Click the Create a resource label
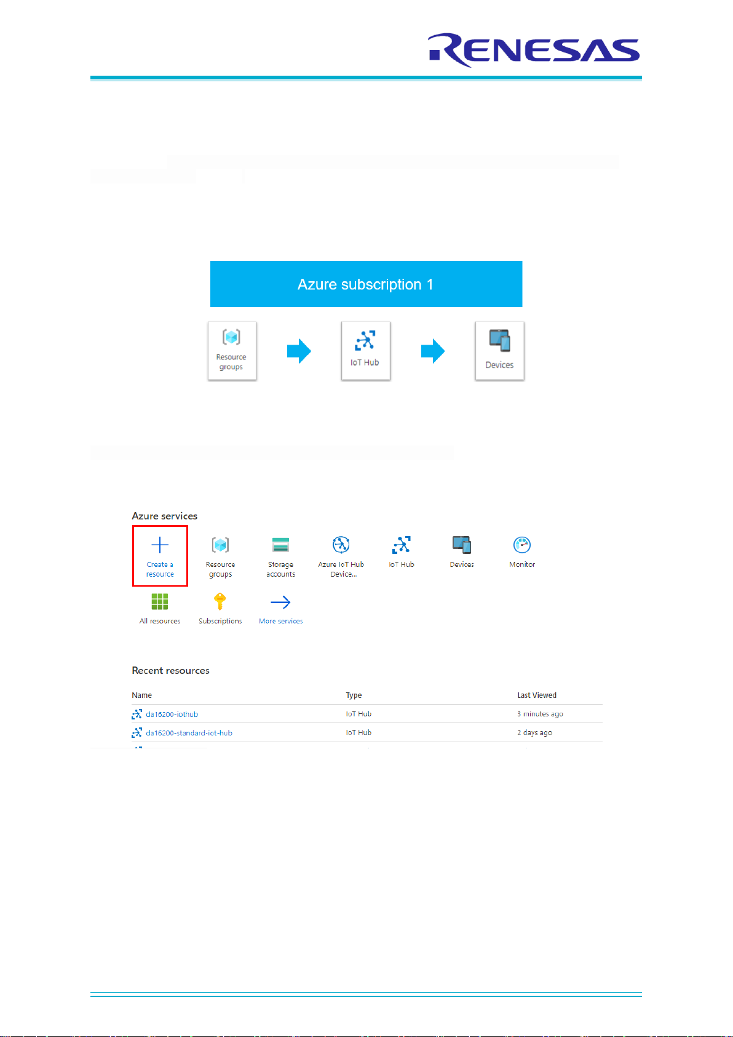Viewport: 733px width, 1037px height. [160, 569]
